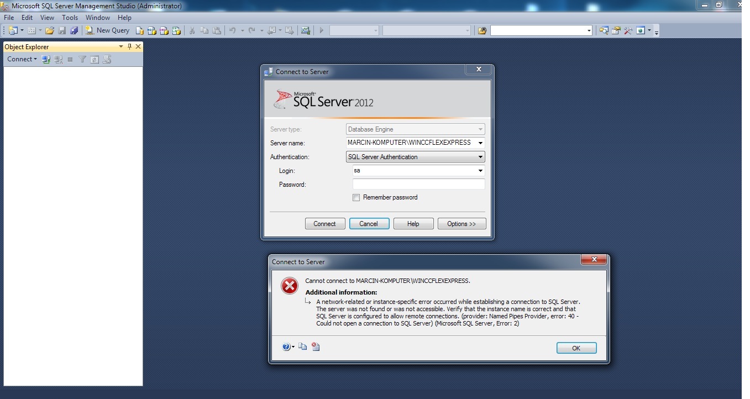The height and width of the screenshot is (399, 750).
Task: Open the Find combo box dropdown
Action: click(589, 30)
